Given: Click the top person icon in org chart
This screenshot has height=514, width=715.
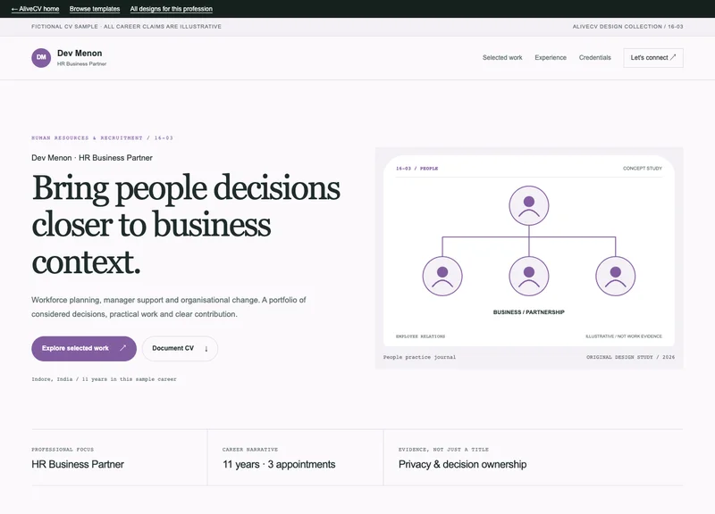Looking at the screenshot, I should pyautogui.click(x=529, y=205).
